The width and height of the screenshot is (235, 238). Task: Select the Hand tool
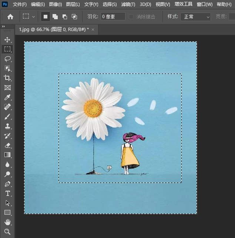7,222
